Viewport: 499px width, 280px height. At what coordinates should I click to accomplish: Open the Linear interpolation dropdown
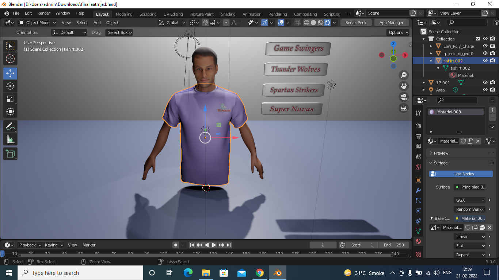470,237
